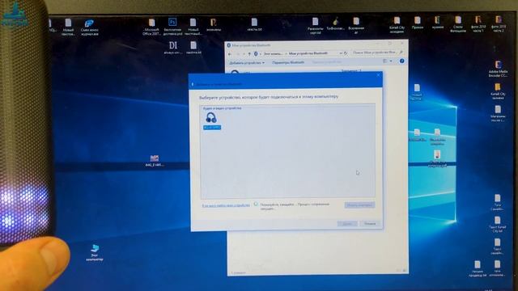The width and height of the screenshot is (518, 291).
Task: Open 'Параметры Bluetooth' in toolbar
Action: (288, 62)
